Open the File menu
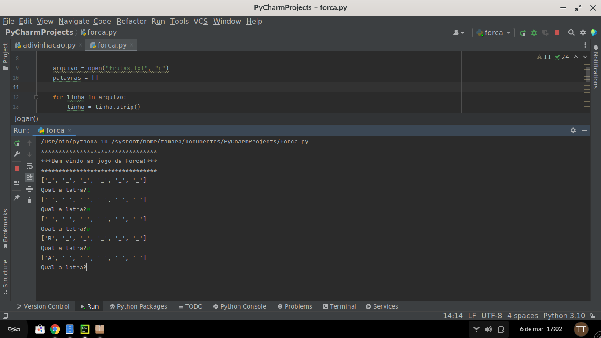Screen dimensions: 601x338 [x=8, y=21]
